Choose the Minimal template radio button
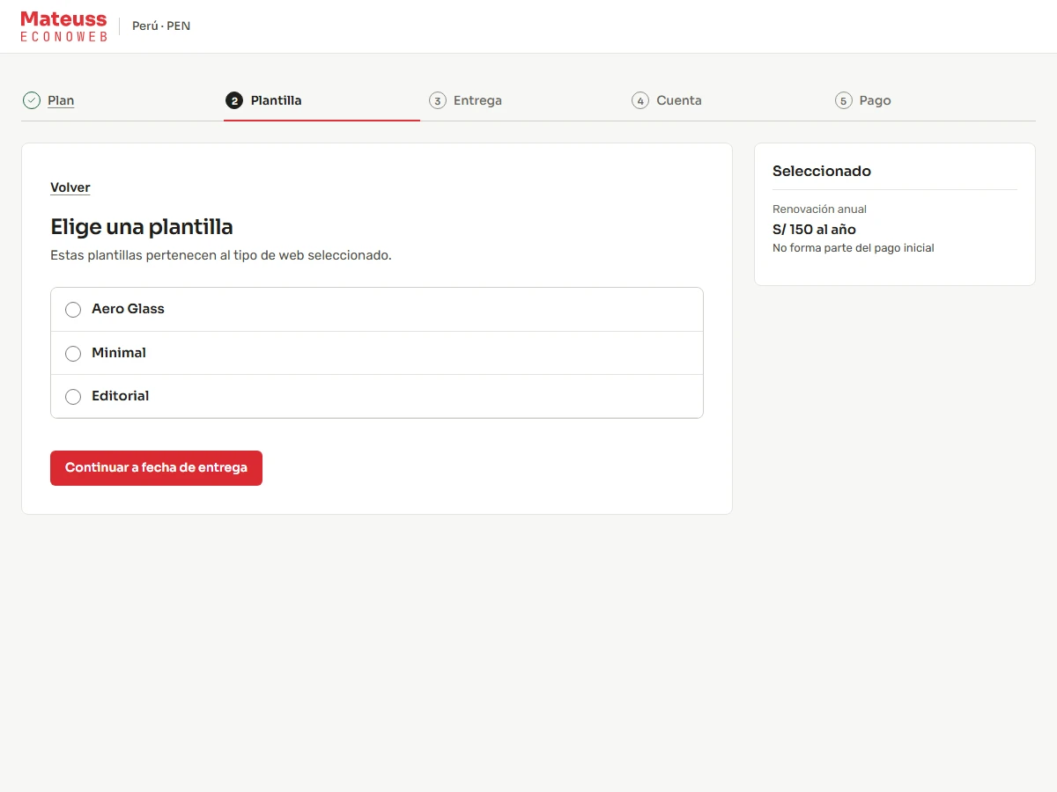Screen dimensions: 1057x792 [x=73, y=354]
